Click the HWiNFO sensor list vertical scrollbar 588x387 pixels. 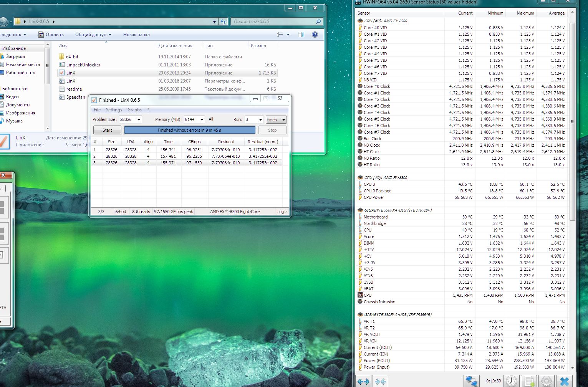pos(572,121)
